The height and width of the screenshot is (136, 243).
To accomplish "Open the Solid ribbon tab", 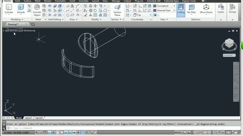I will (17, 1).
